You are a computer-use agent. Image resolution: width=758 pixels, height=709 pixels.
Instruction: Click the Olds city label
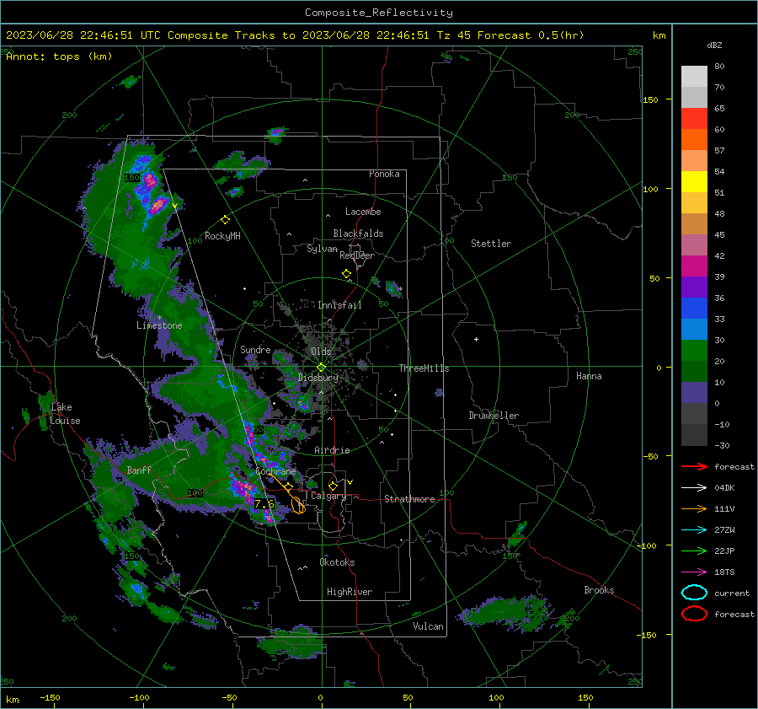coord(321,352)
